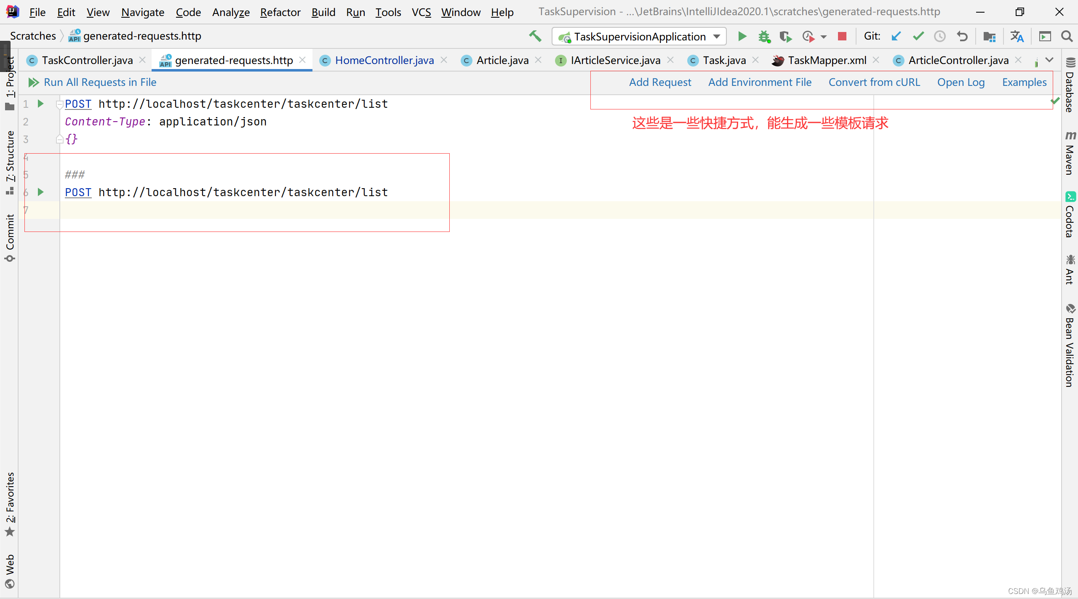Open Git show history clock icon
Viewport: 1078px width, 599px height.
(x=940, y=36)
